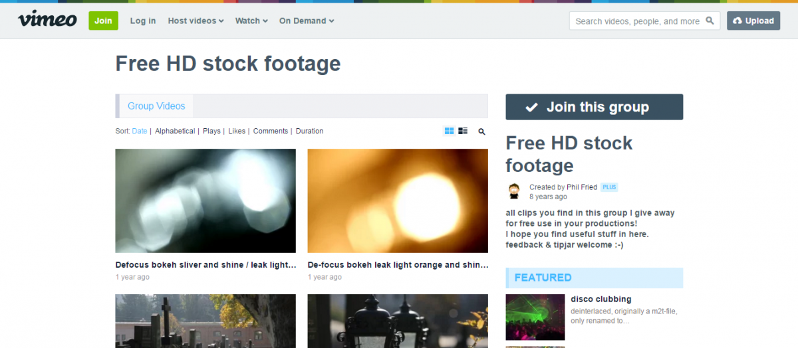
Task: Click the FEATURED section header
Action: click(x=594, y=278)
